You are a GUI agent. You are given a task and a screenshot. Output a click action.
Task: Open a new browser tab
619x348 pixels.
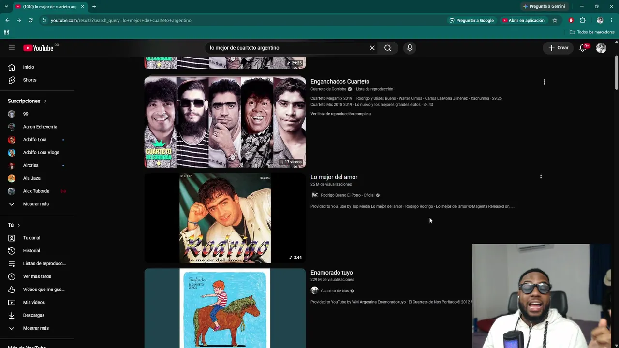pos(94,6)
